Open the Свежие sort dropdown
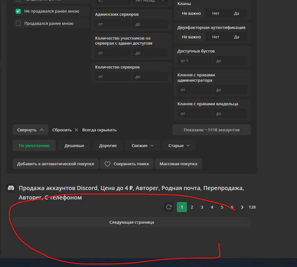297x267 pixels. click(142, 145)
